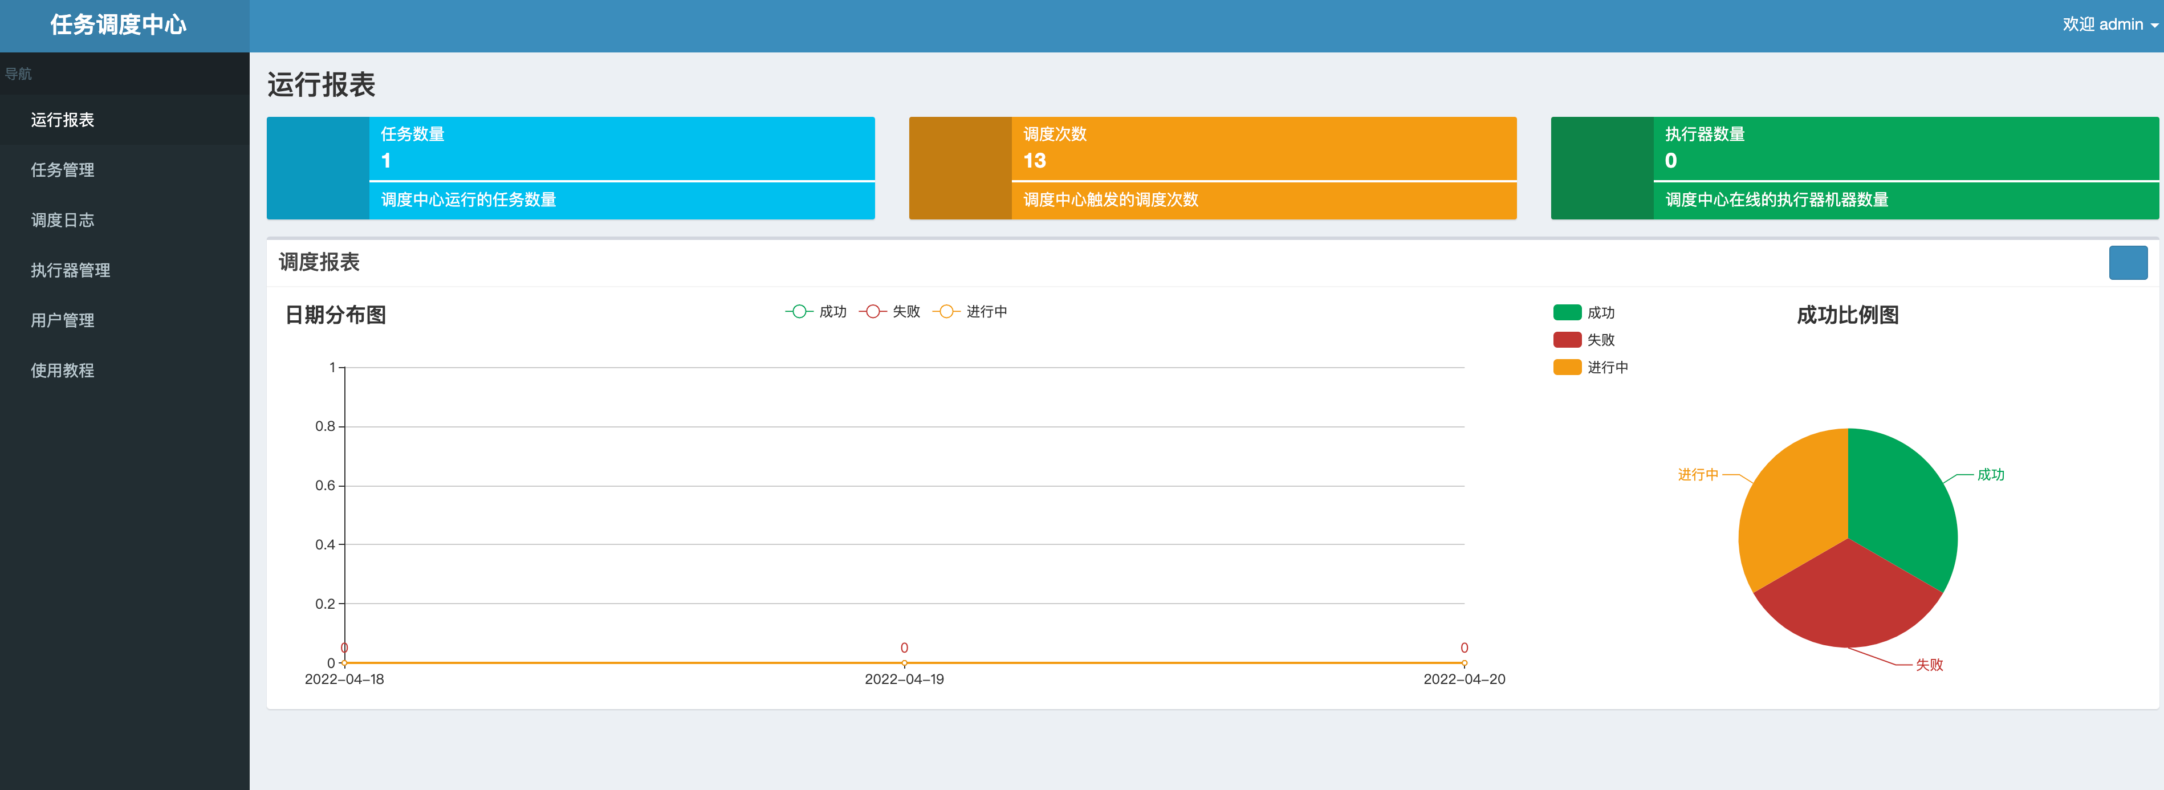This screenshot has width=2164, height=790.
Task: Click the 调度中心运行的任务数量 text
Action: tap(469, 200)
